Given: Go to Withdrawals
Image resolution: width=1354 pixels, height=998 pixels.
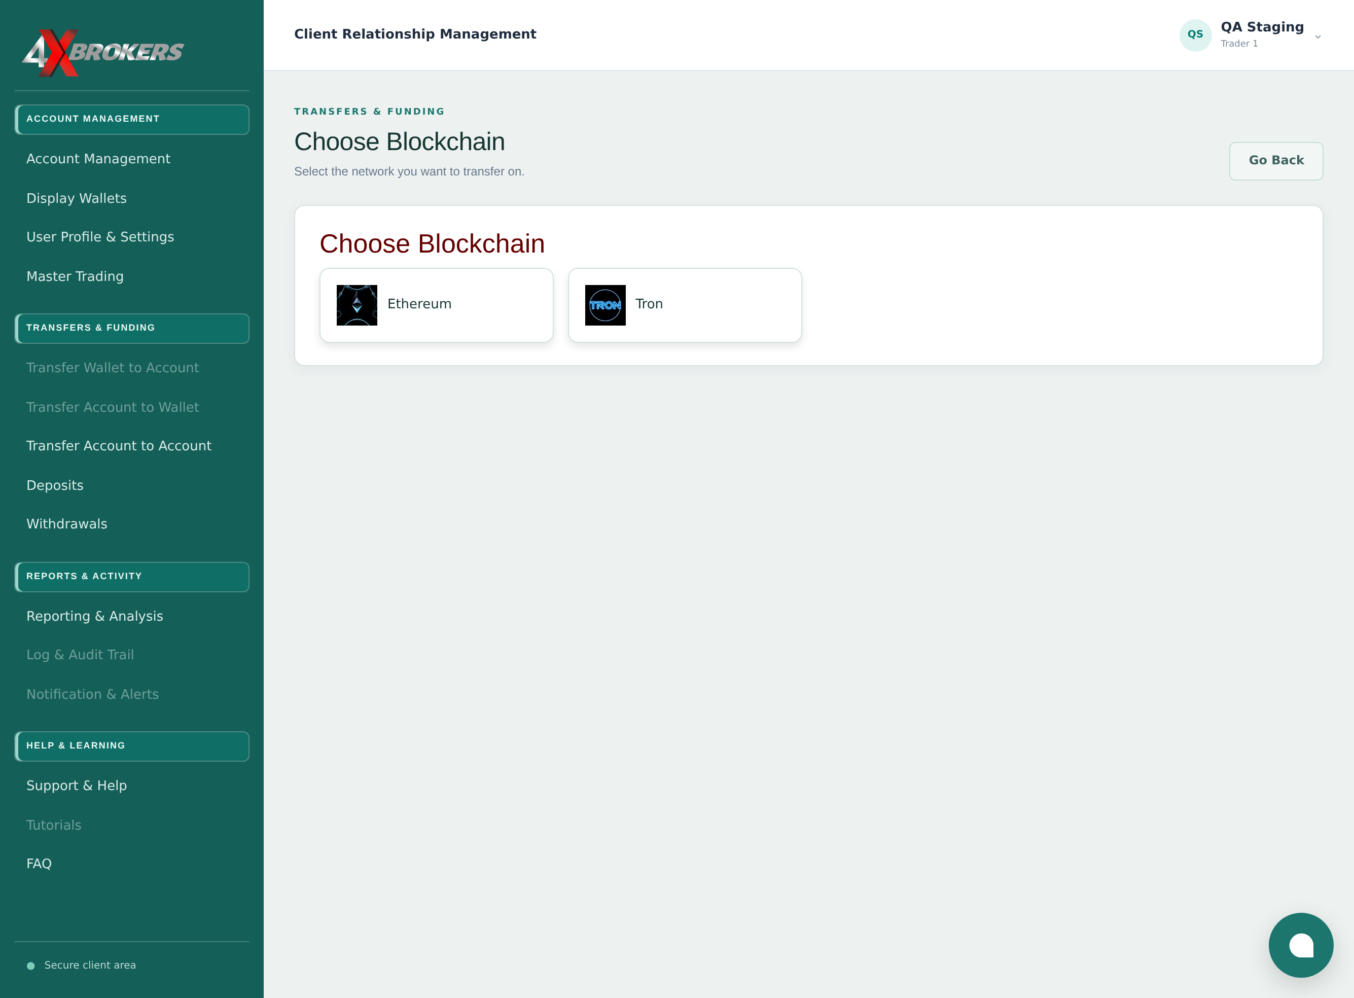Looking at the screenshot, I should click(67, 524).
